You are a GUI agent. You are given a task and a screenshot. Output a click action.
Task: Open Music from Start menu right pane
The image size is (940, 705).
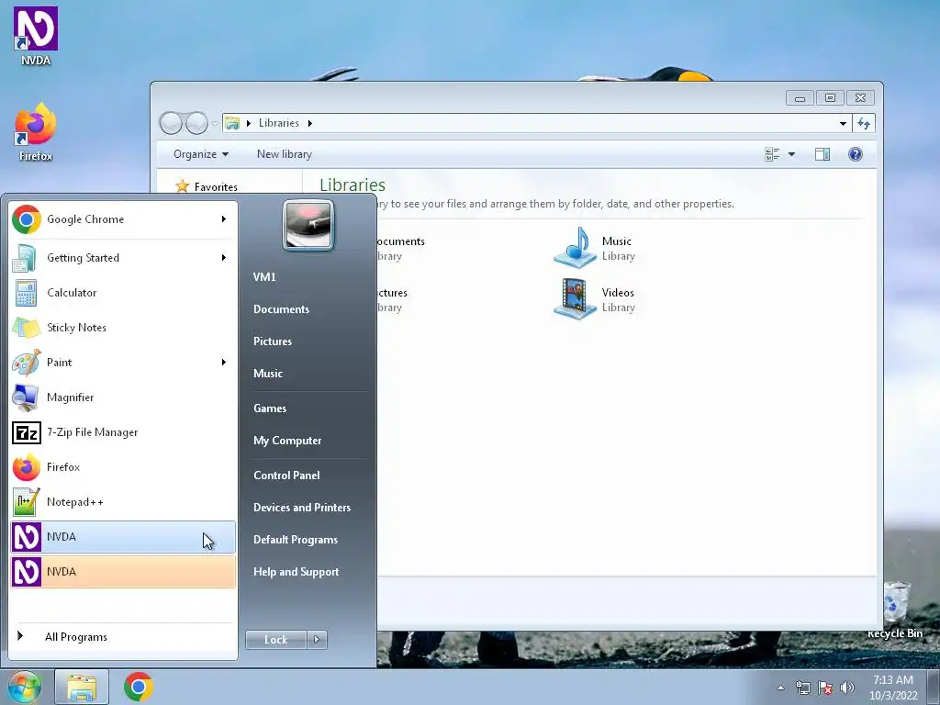(268, 374)
